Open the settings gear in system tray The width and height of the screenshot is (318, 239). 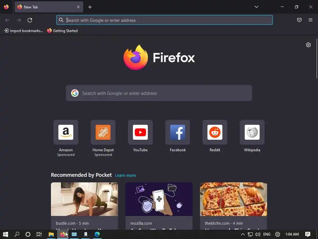coord(278,234)
